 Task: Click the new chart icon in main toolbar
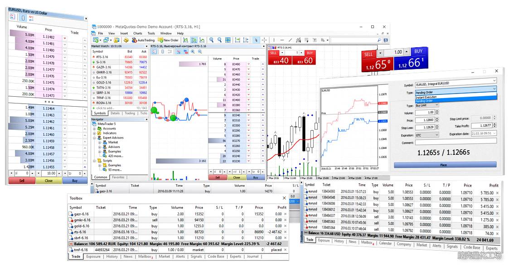[96, 40]
